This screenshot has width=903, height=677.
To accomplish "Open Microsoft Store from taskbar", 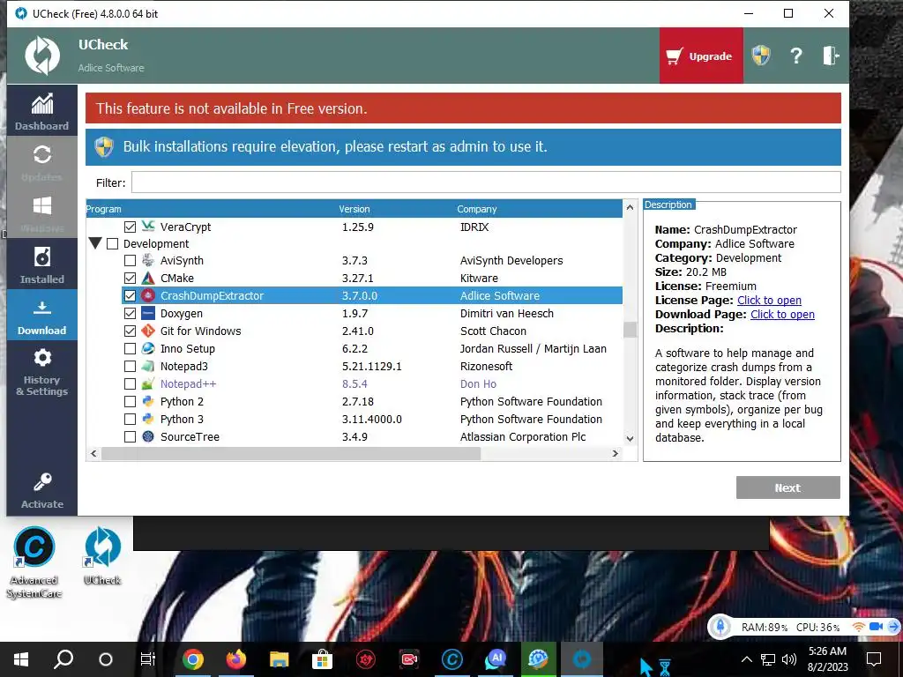I will tap(323, 659).
